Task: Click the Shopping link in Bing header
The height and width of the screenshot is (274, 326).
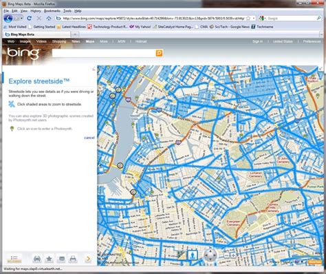Action: [x=59, y=41]
